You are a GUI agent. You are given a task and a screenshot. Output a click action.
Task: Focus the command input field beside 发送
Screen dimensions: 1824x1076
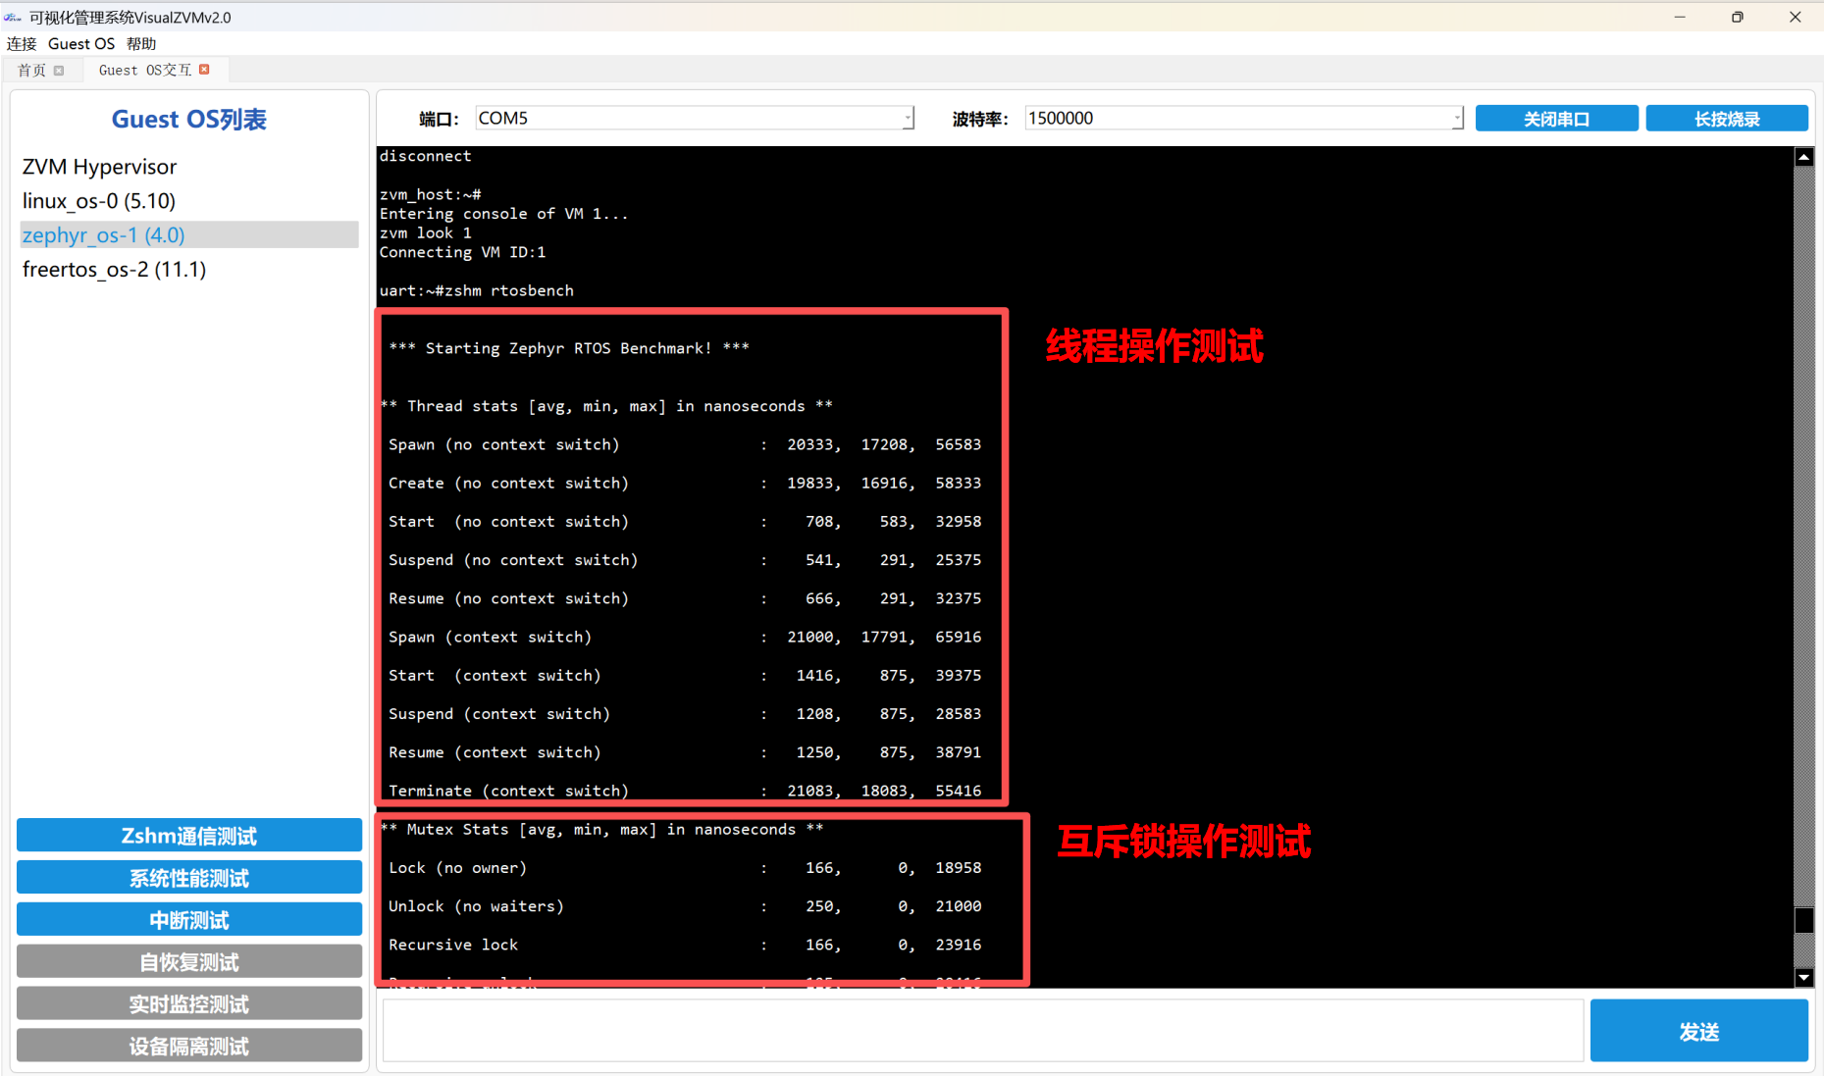click(982, 1031)
